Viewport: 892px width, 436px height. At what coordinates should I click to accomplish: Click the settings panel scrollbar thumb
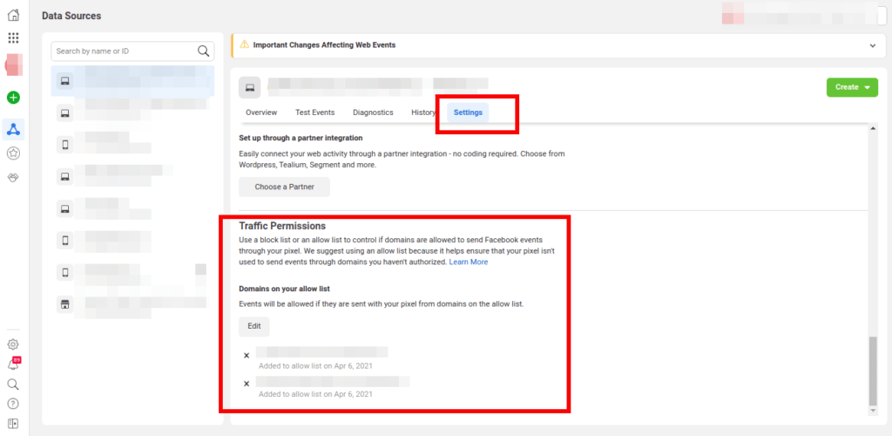click(873, 371)
